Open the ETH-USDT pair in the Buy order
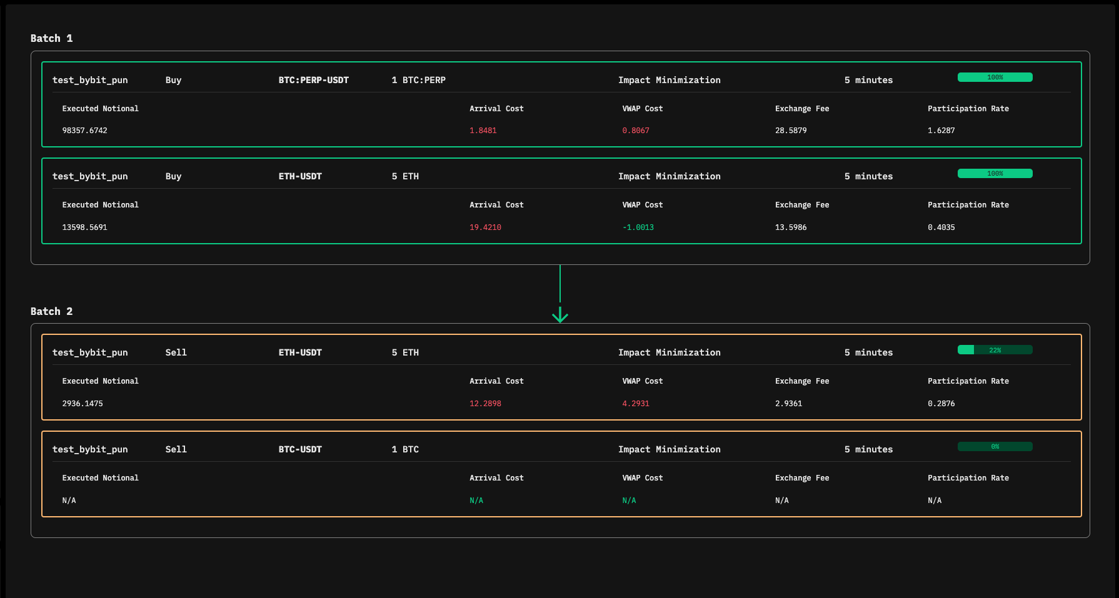 (300, 176)
